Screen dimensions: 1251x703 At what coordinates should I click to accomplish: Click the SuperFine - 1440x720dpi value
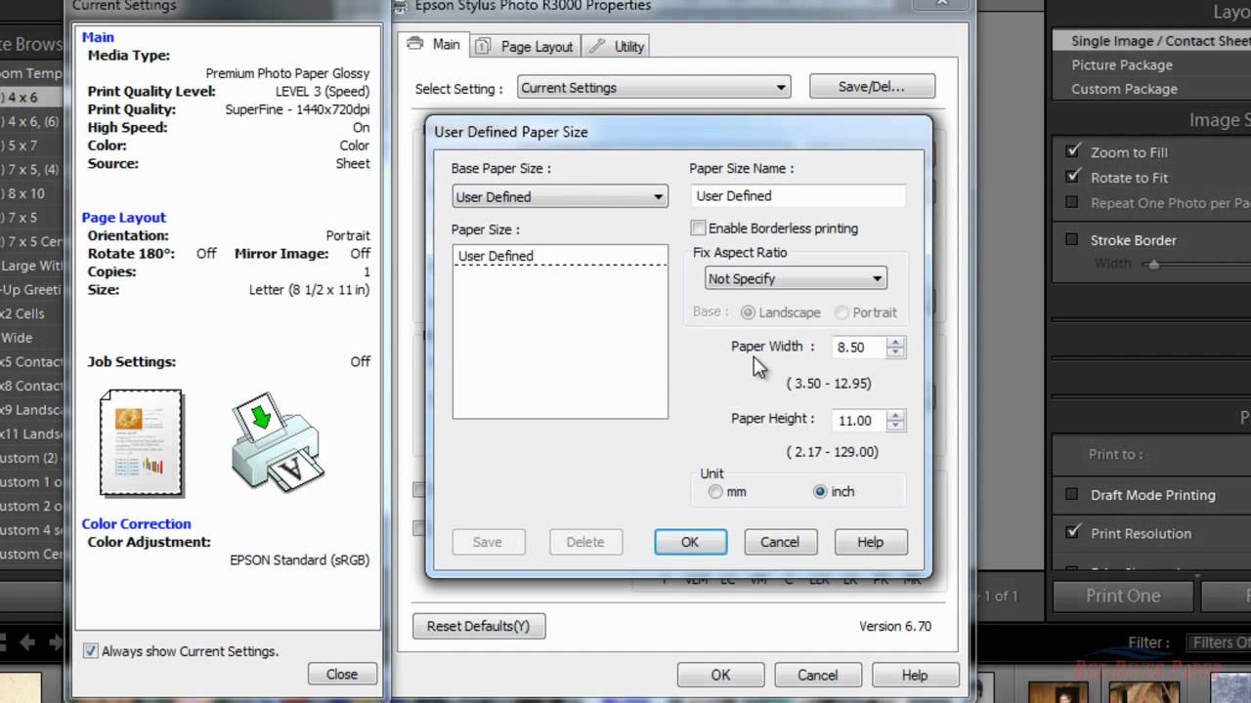pyautogui.click(x=297, y=109)
